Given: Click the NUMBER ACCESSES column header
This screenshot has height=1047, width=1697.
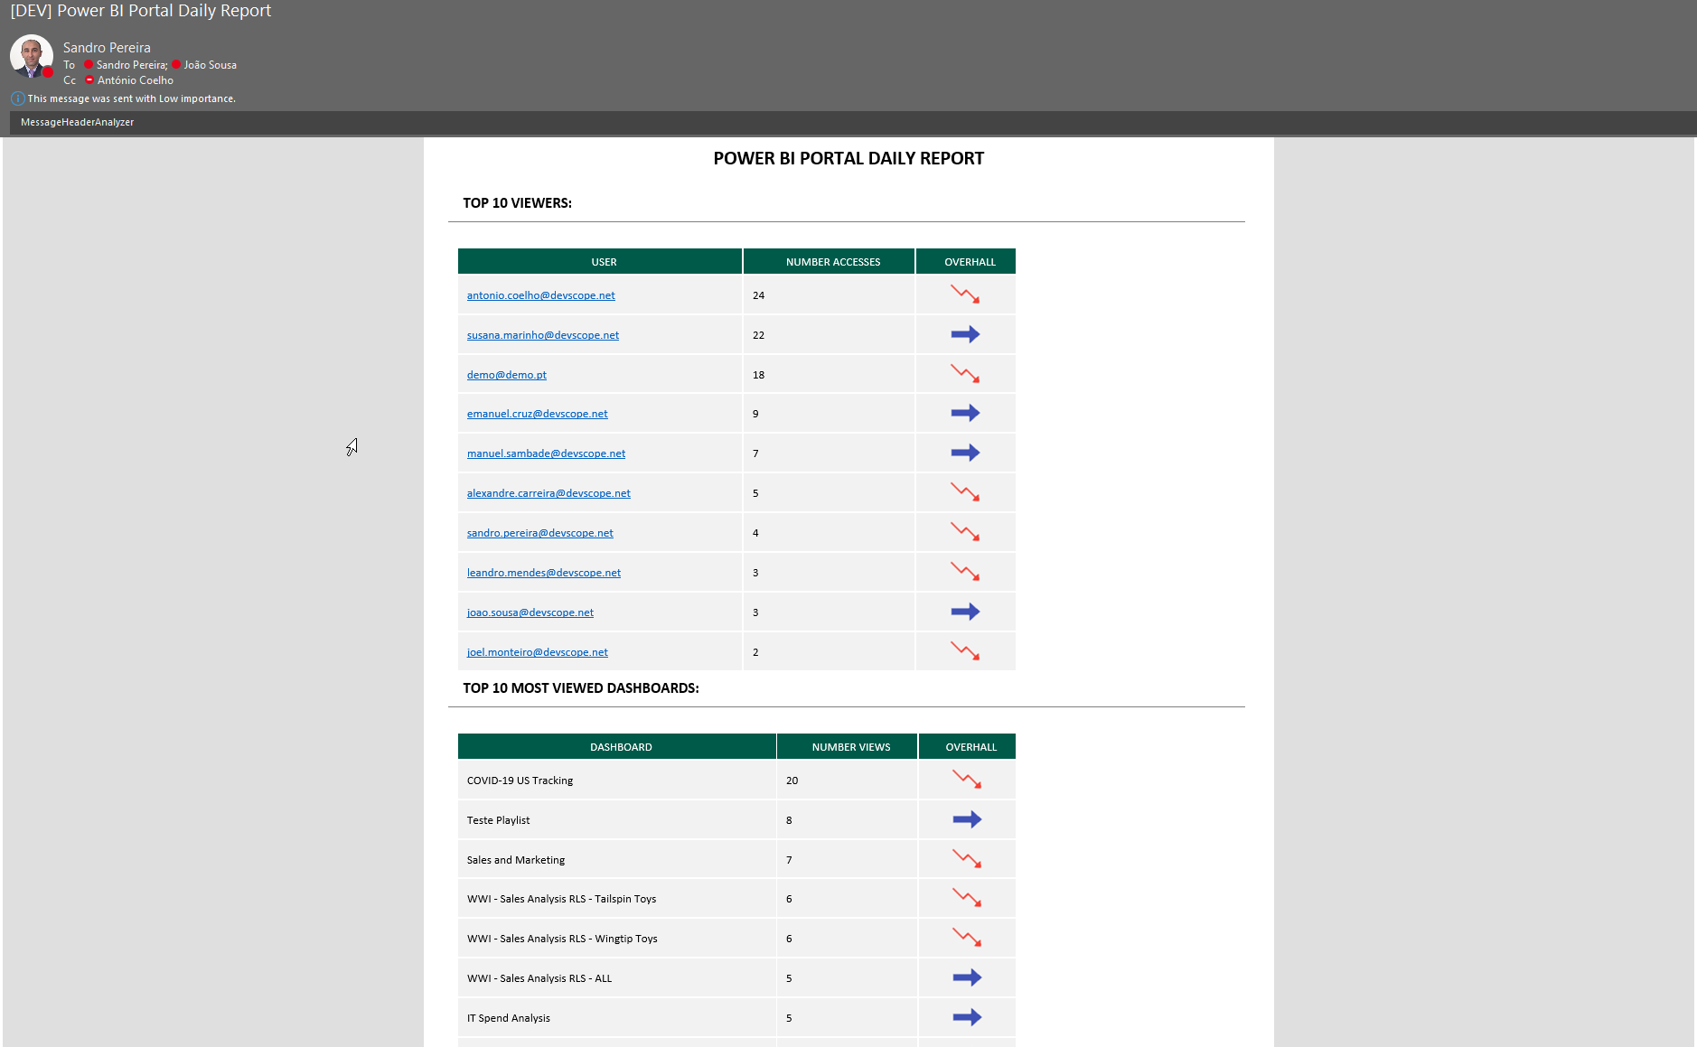Looking at the screenshot, I should click(832, 262).
